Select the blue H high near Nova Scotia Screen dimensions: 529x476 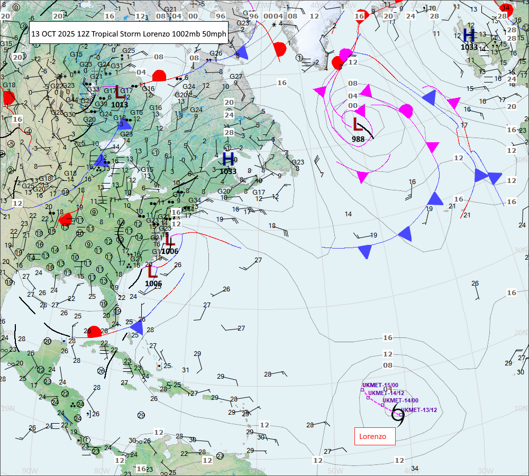pos(229,158)
